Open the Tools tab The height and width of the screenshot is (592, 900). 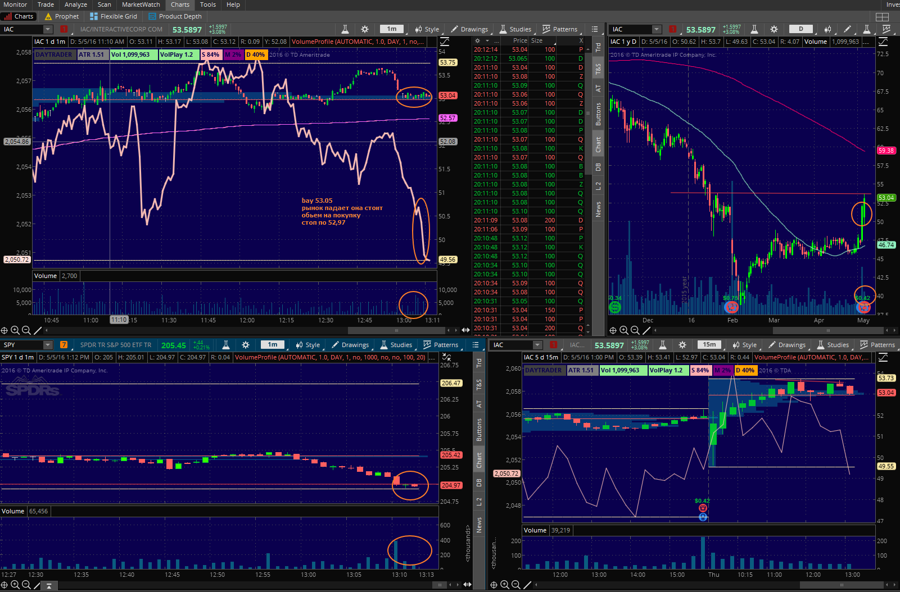(x=208, y=4)
